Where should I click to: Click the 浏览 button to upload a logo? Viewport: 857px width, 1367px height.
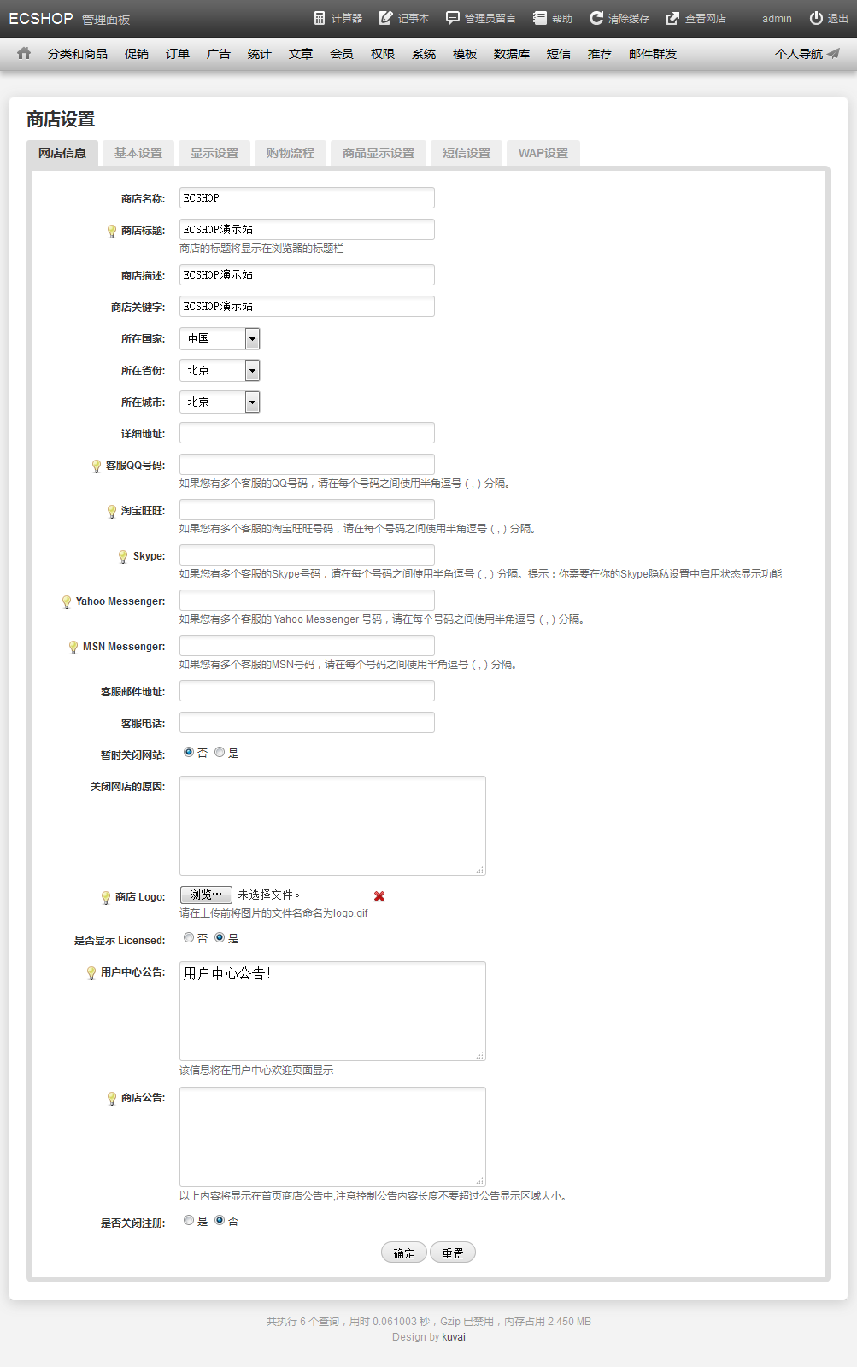(x=206, y=895)
